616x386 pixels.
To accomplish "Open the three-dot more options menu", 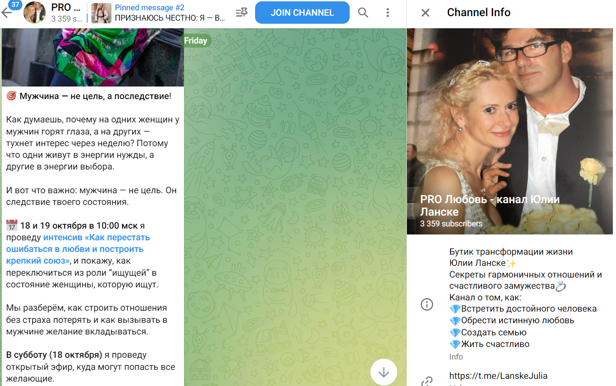I will tap(388, 13).
